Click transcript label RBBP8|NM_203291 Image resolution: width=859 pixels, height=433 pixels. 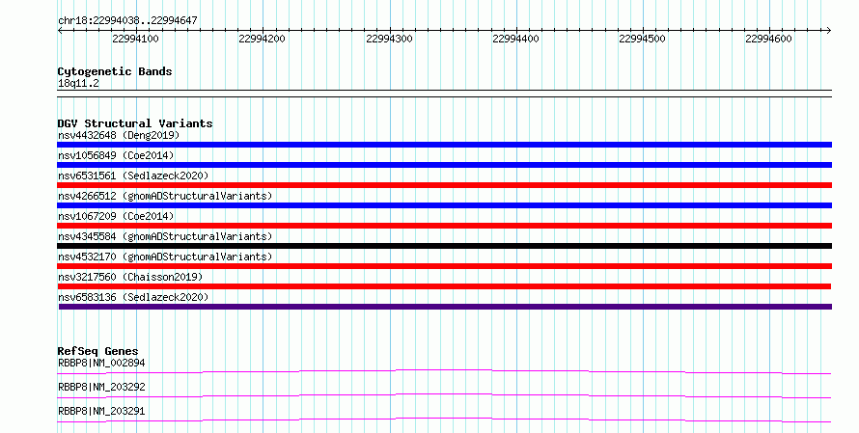click(x=101, y=411)
